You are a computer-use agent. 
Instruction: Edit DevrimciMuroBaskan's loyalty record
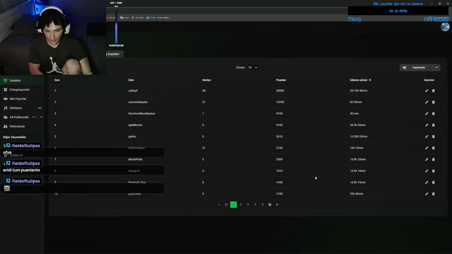[427, 114]
